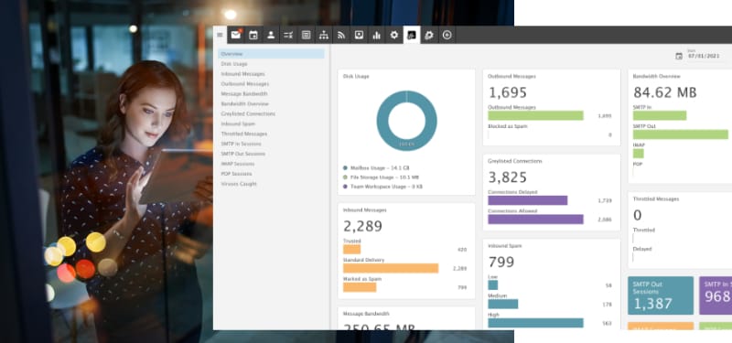Click the Throttled Messages card title

656,198
